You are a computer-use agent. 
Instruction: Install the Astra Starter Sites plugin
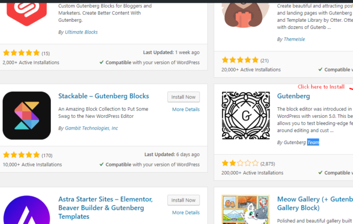[183, 200]
